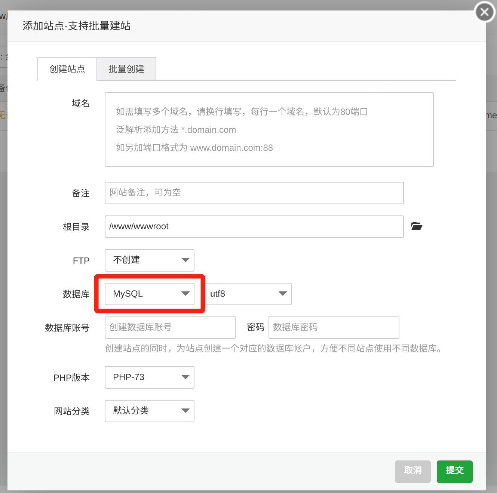Image resolution: width=497 pixels, height=493 pixels.
Task: Open the FTP dropdown showing 不创建
Action: pos(150,260)
